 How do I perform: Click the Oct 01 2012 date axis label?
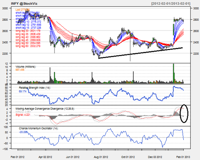pyautogui.click(x=128, y=157)
